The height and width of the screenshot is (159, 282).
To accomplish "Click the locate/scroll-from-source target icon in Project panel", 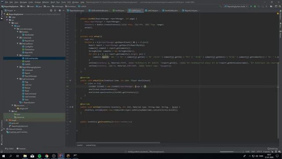I will pyautogui.click(x=51, y=11).
